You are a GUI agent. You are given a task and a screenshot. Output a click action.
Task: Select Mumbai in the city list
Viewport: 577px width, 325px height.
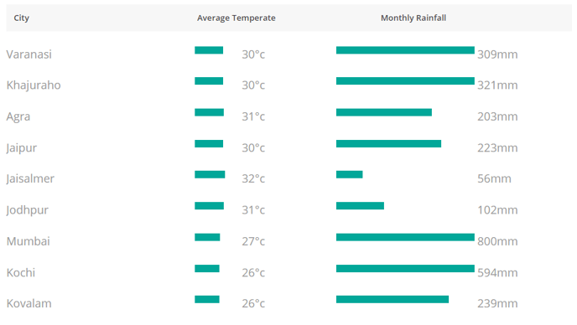tap(29, 241)
